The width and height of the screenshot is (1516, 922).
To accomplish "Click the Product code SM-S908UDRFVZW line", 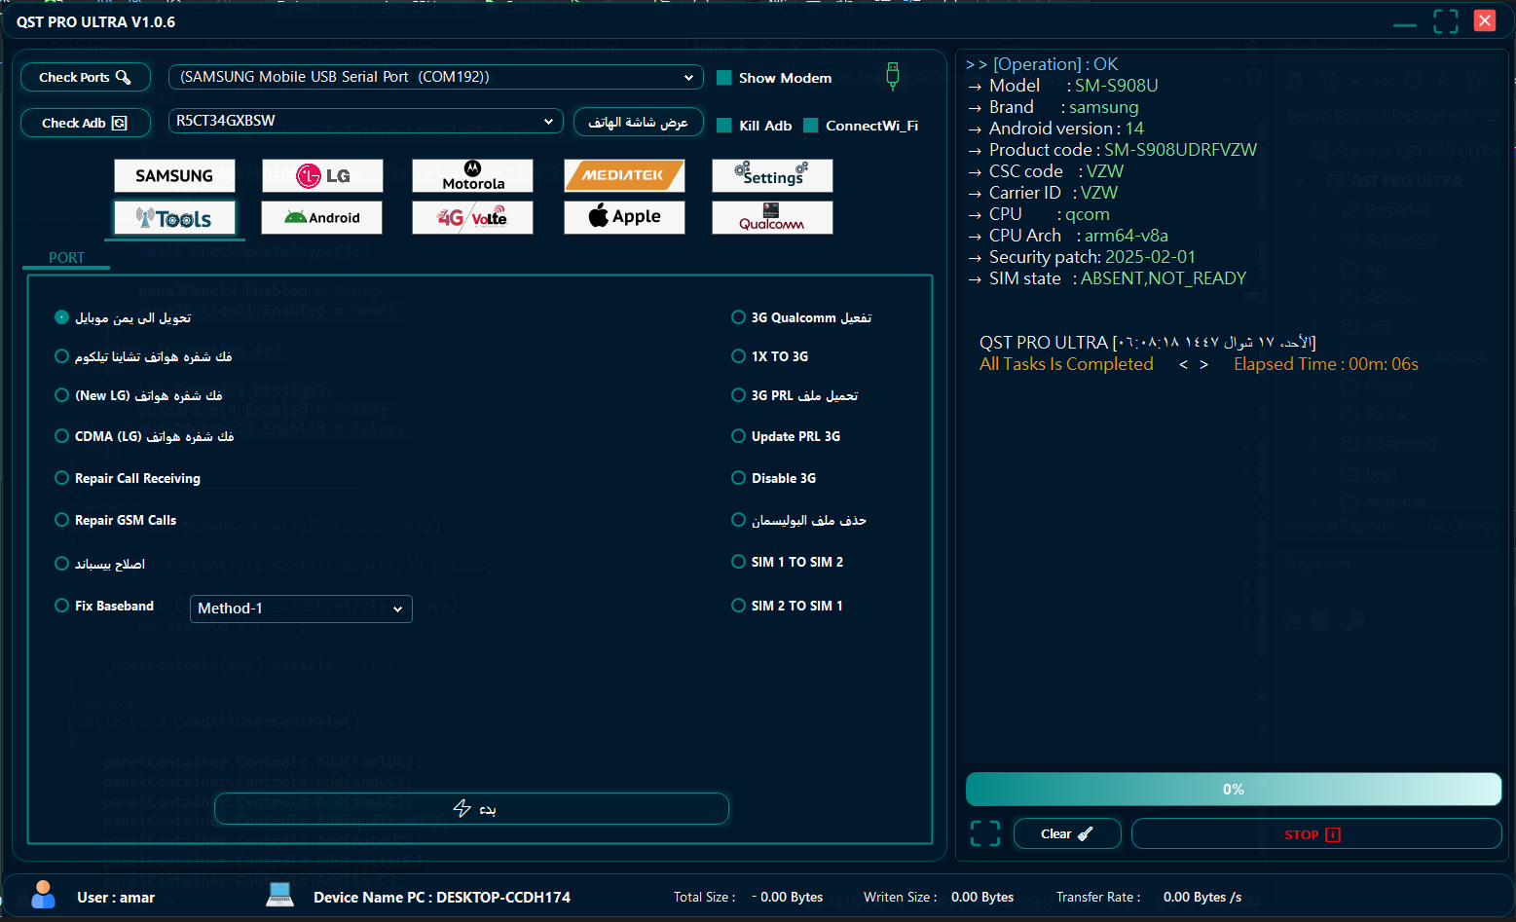I will tap(1123, 150).
